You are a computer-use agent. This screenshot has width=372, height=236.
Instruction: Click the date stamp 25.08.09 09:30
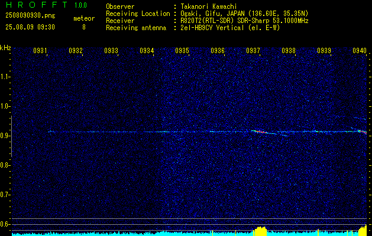coord(30,27)
